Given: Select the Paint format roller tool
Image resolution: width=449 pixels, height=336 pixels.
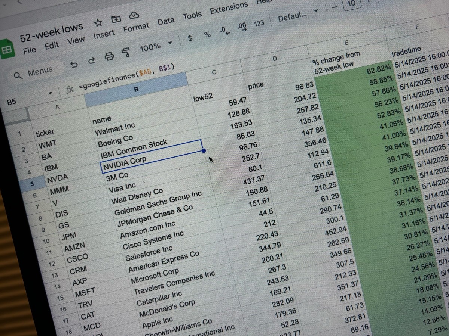Looking at the screenshot, I should (x=126, y=52).
